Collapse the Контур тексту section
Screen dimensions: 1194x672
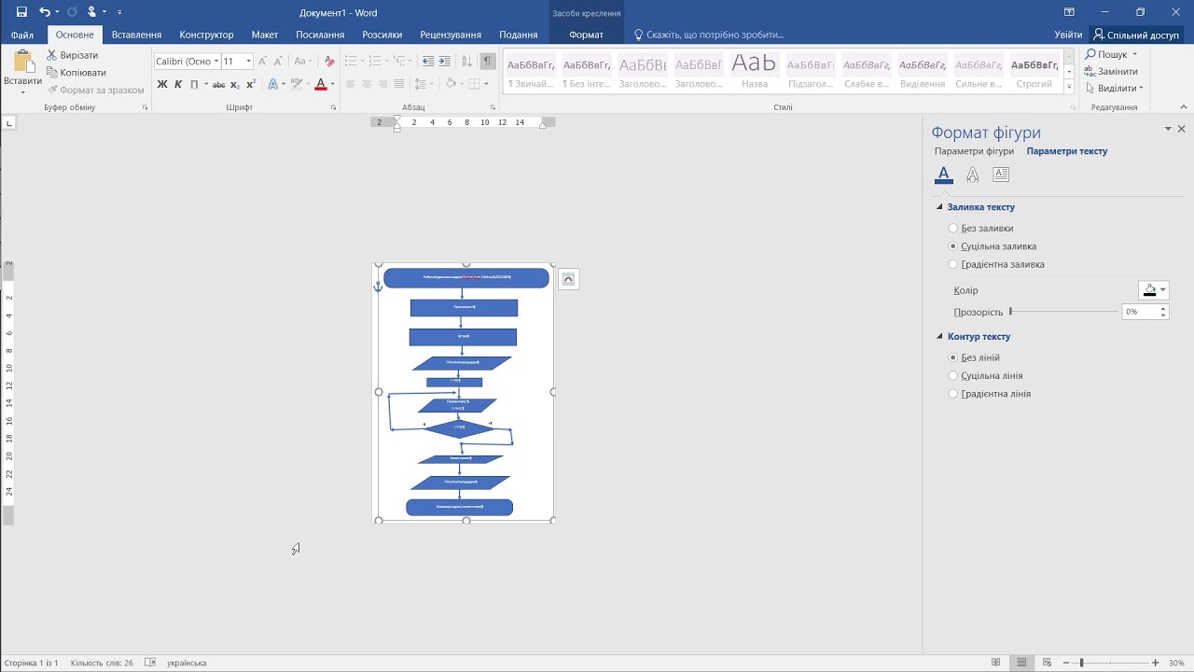tap(940, 337)
